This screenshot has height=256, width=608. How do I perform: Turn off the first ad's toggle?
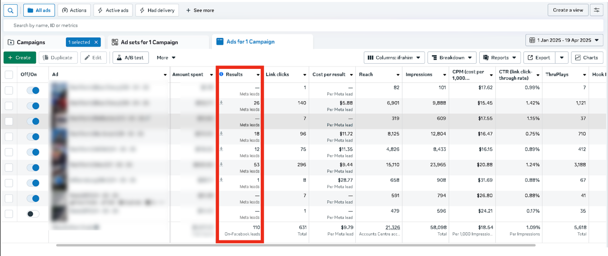tap(33, 90)
